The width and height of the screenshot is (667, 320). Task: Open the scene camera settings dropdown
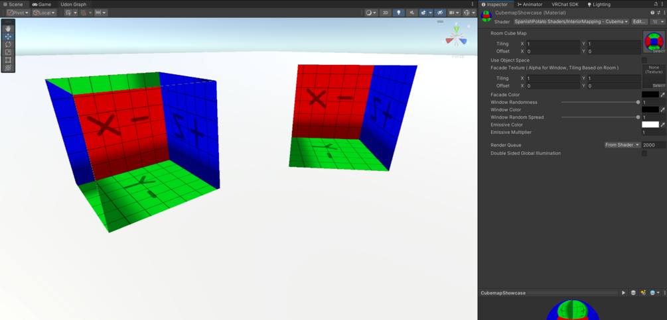tap(454, 13)
